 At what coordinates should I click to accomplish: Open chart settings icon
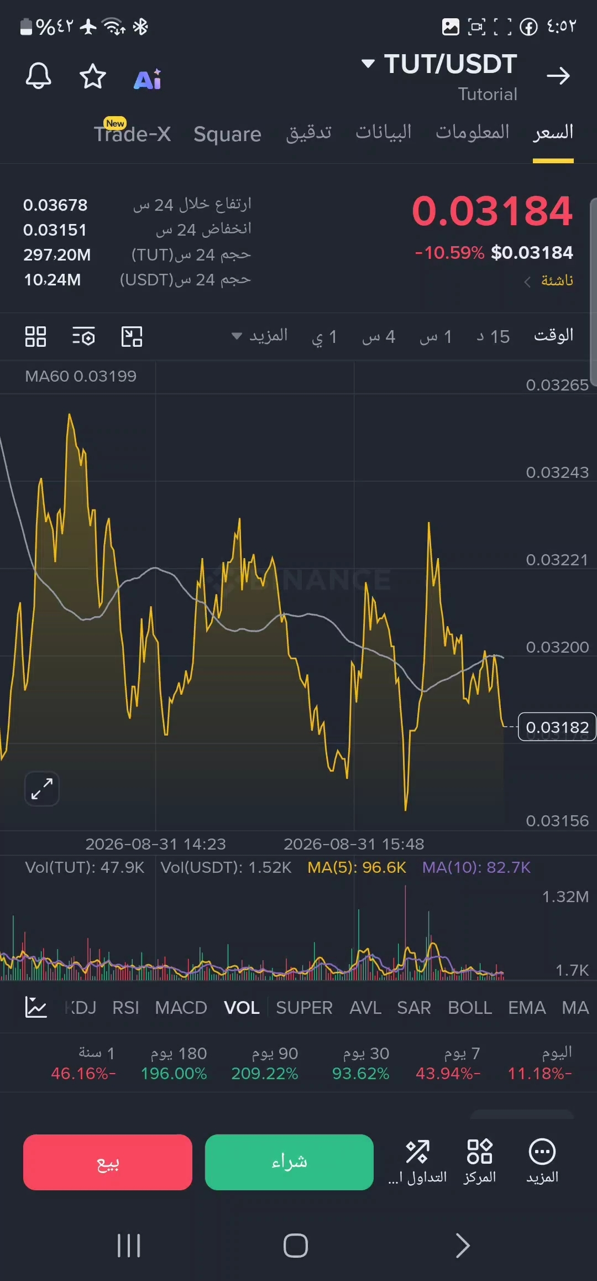[x=84, y=336]
